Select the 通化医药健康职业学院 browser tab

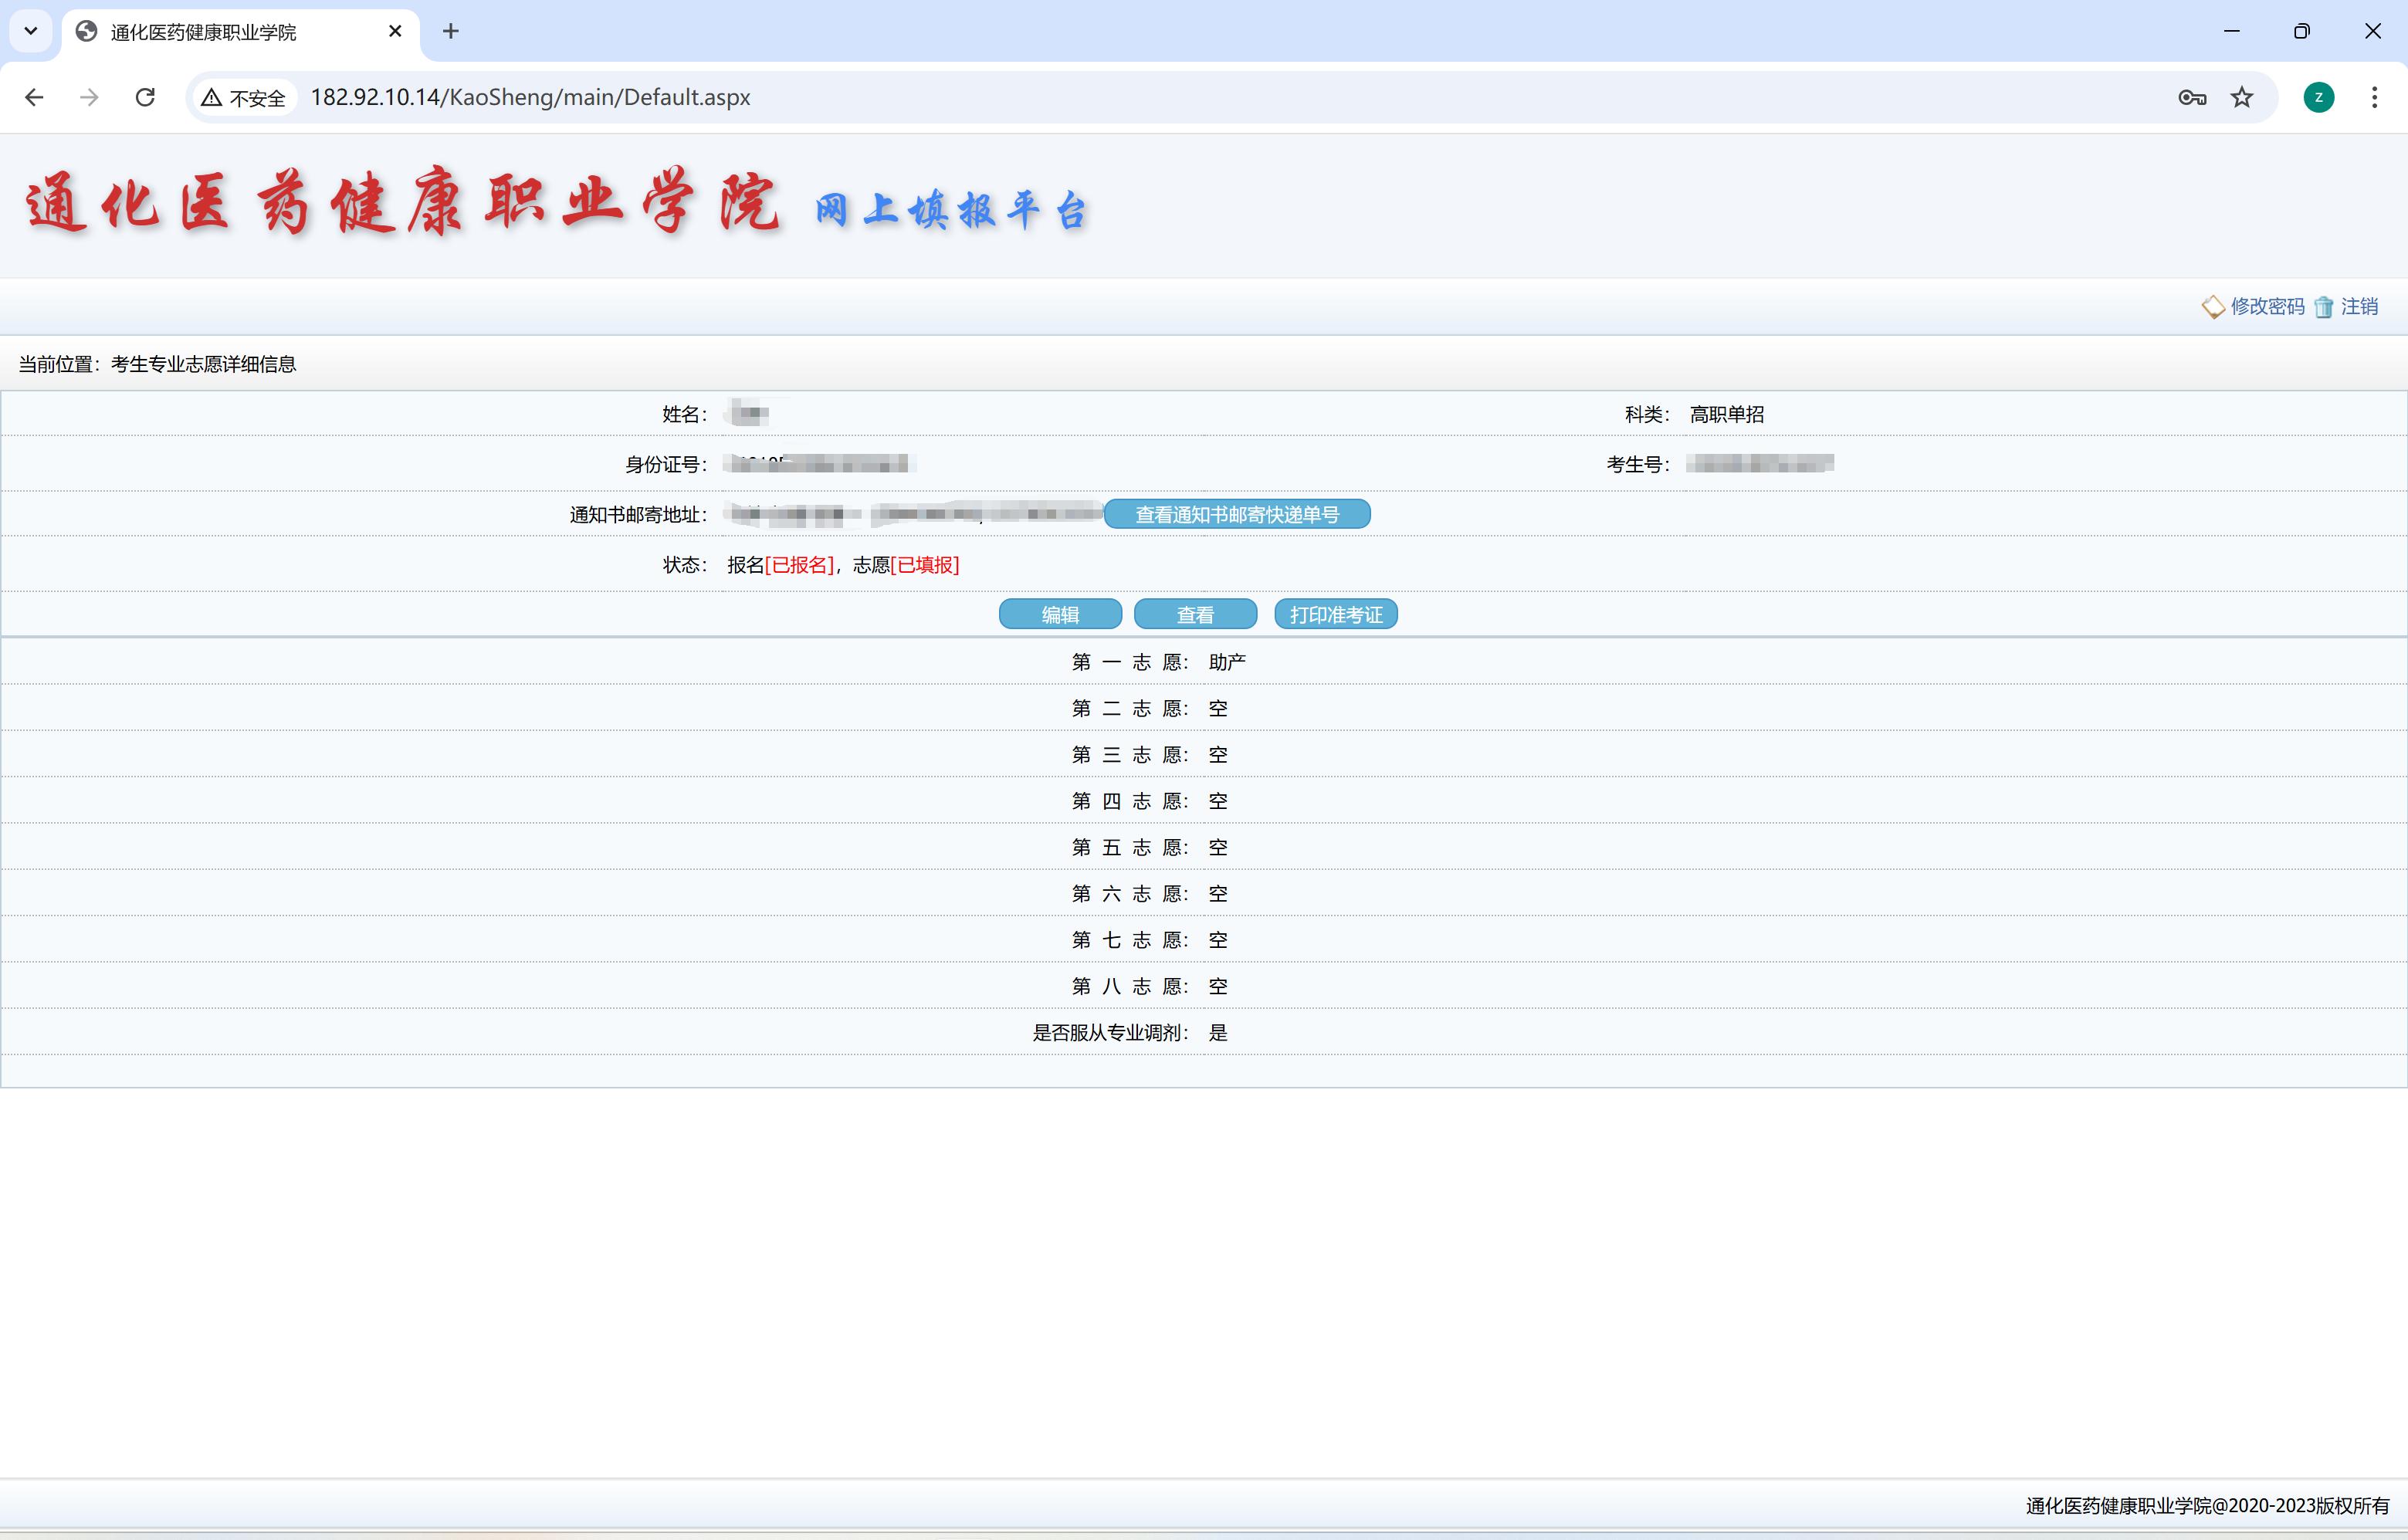(240, 32)
